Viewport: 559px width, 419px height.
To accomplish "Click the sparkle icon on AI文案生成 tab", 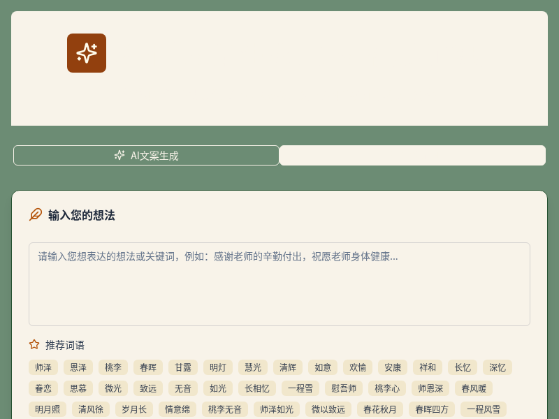I will click(119, 155).
